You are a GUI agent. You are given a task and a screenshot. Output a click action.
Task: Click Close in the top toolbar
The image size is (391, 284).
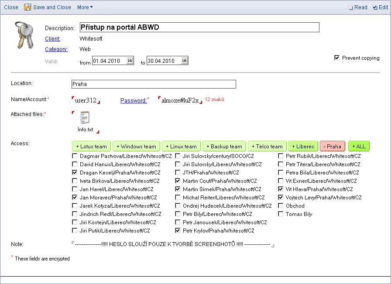point(11,7)
